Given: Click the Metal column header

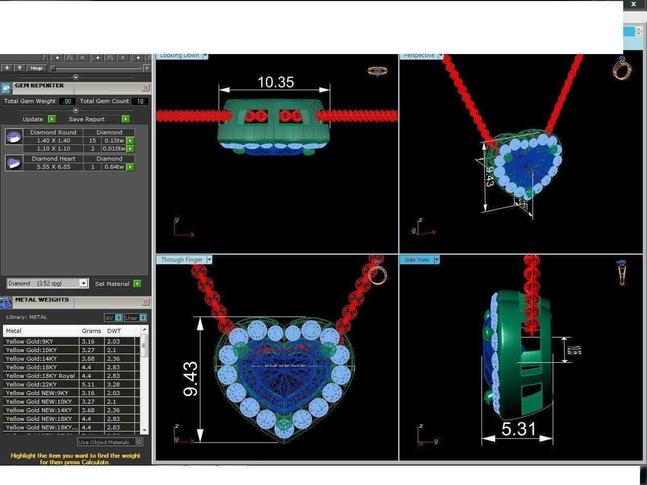Looking at the screenshot, I should pyautogui.click(x=41, y=331).
